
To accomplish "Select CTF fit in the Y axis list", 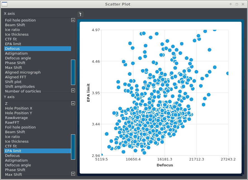I will (11, 146).
